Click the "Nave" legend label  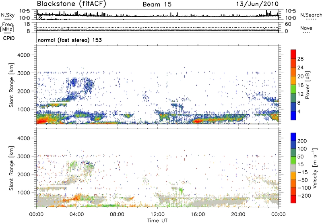[x=306, y=28]
